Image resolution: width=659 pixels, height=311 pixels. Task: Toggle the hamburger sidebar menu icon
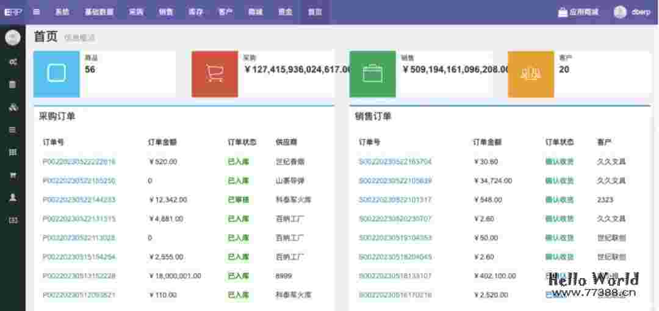[x=37, y=12]
